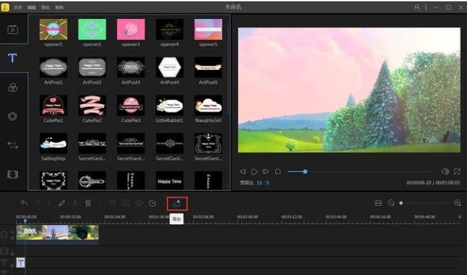Open the Text tab in left sidebar

coord(12,59)
